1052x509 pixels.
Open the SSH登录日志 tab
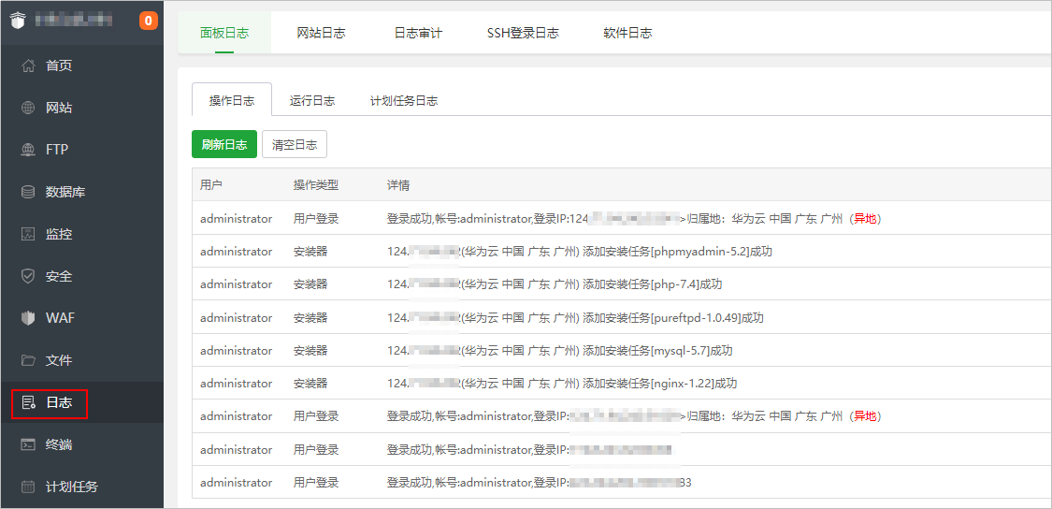point(524,33)
